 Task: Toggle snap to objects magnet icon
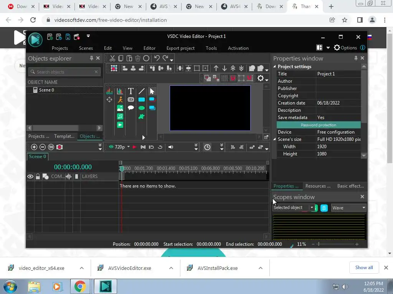pyautogui.click(x=249, y=78)
